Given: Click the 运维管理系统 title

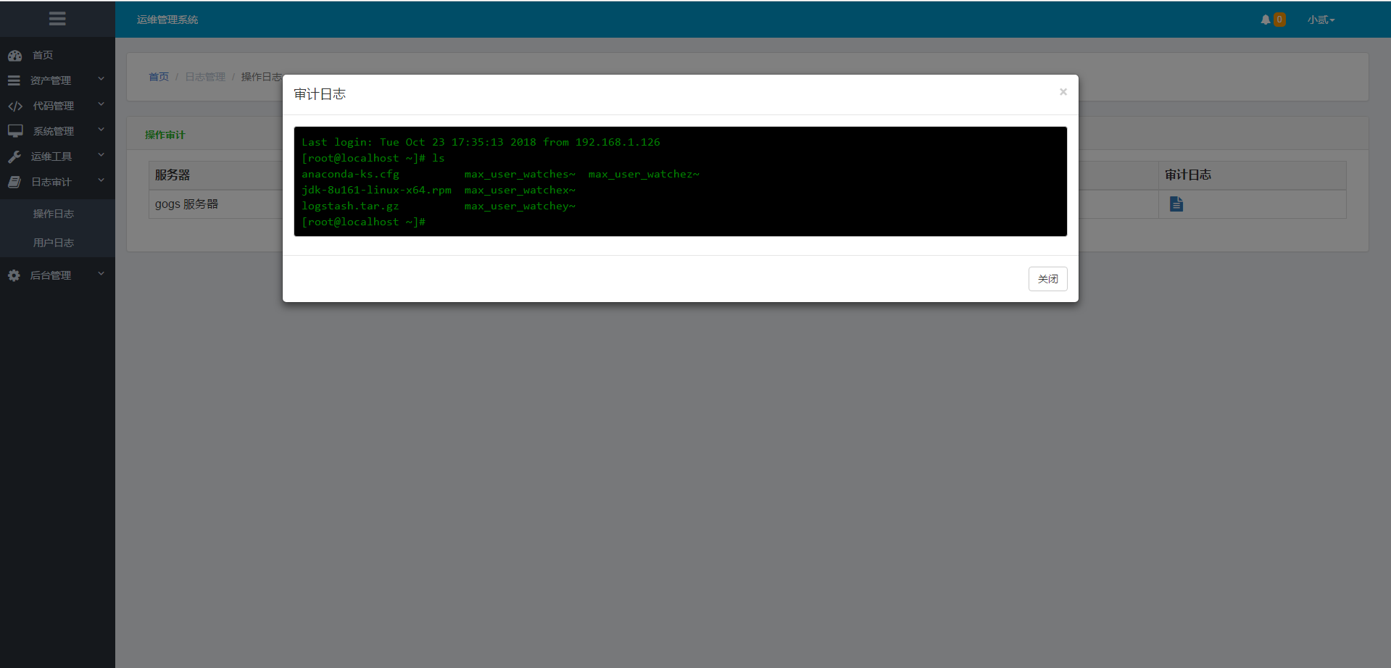Looking at the screenshot, I should click(x=167, y=20).
